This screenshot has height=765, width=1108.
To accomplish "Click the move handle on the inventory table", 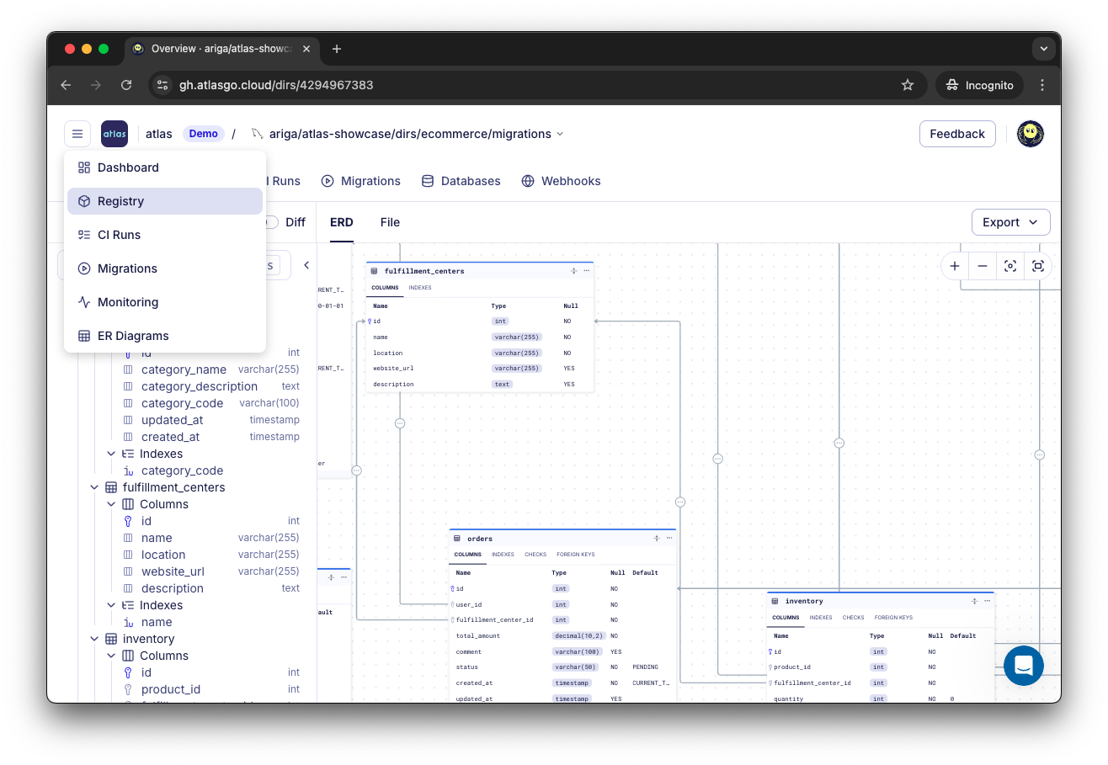I will pyautogui.click(x=972, y=601).
